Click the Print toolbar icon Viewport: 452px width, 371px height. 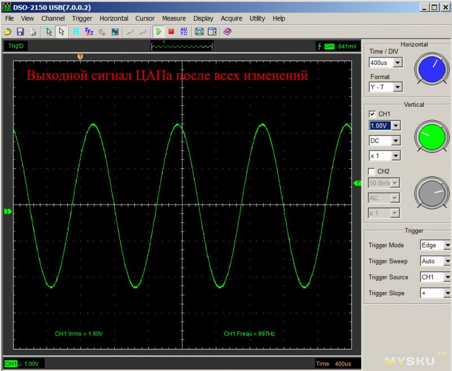[x=32, y=32]
